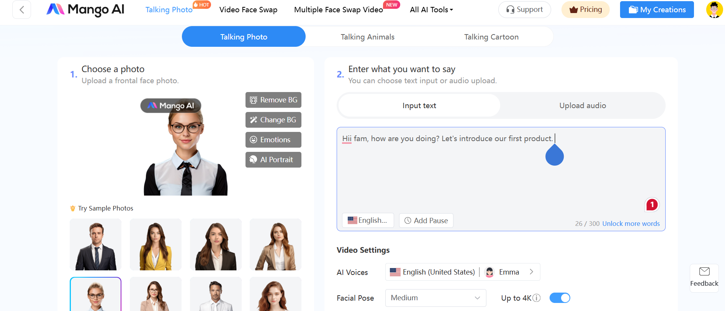The width and height of the screenshot is (725, 311).
Task: Choose the woman in black blazer sample photo
Action: click(216, 245)
